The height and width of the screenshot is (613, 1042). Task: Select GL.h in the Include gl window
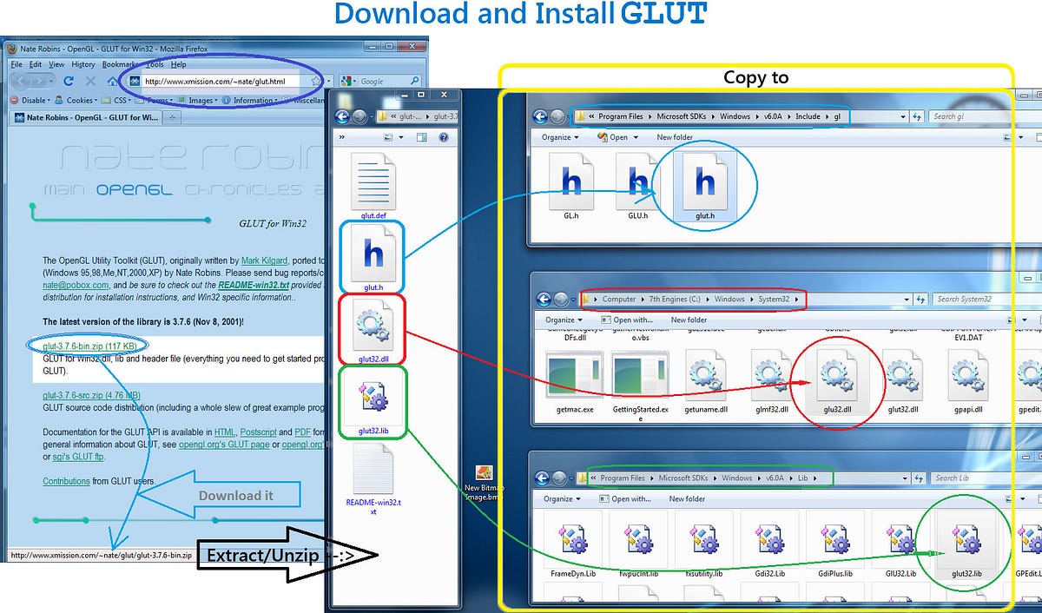572,186
